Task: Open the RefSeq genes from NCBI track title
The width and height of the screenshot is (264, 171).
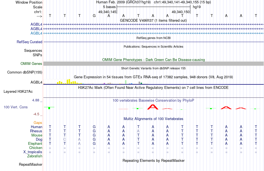Action: 153,38
